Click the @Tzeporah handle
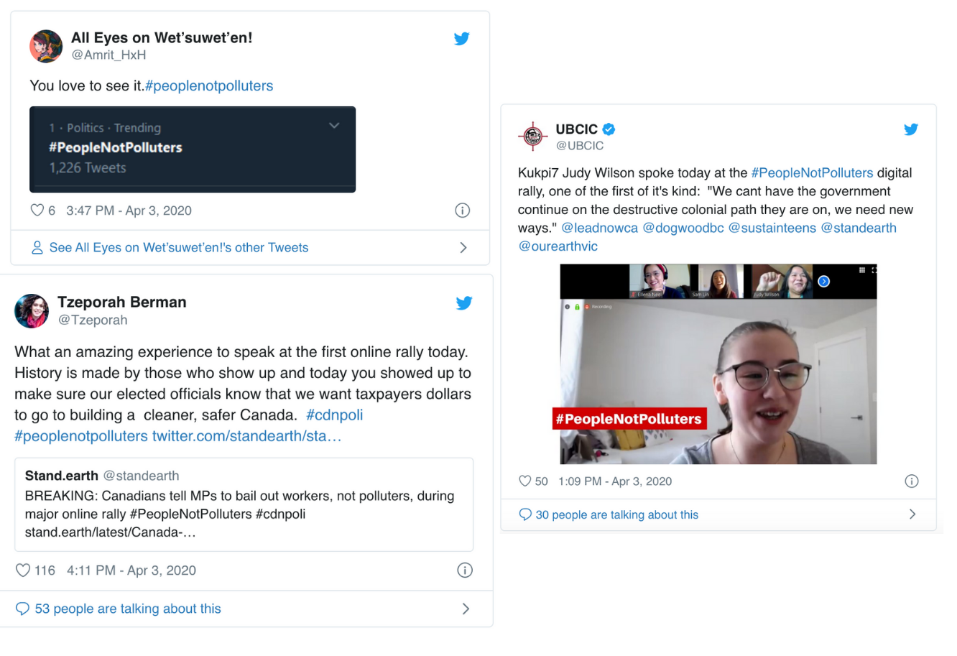The width and height of the screenshot is (957, 656). click(93, 320)
